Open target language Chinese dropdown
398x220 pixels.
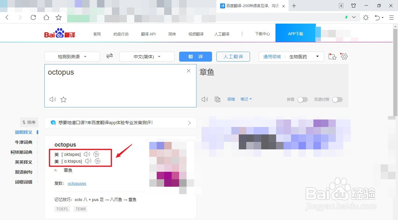(147, 57)
